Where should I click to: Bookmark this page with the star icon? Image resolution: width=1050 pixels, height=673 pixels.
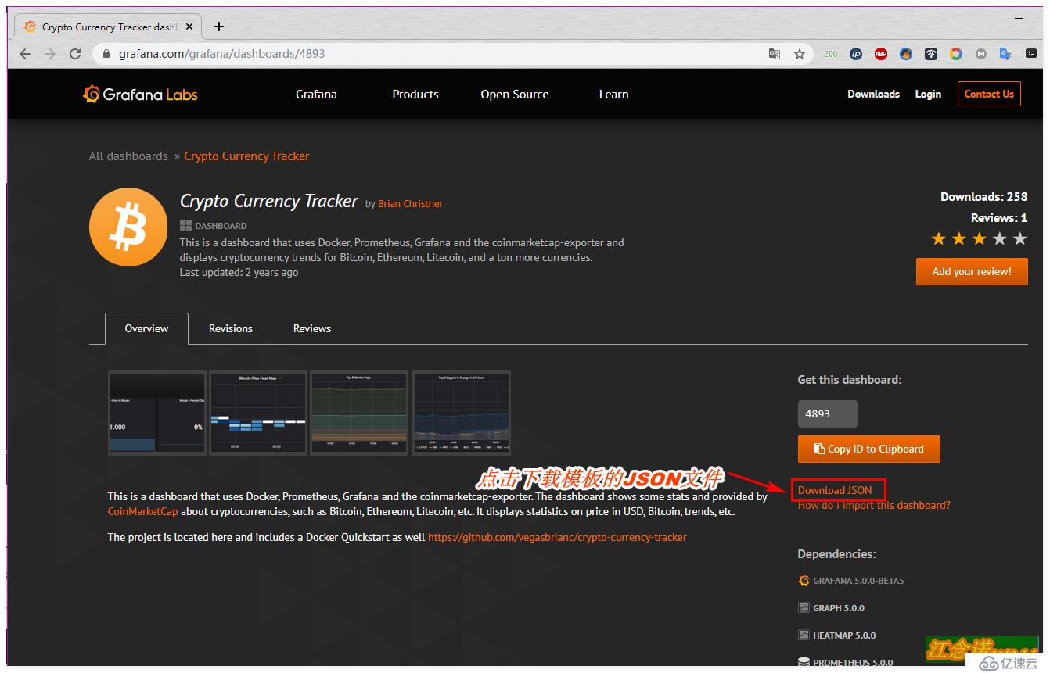point(800,54)
